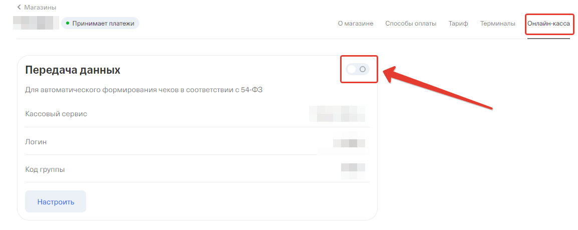Click the Передача данных card heading
This screenshot has width=578, height=230.
click(73, 70)
